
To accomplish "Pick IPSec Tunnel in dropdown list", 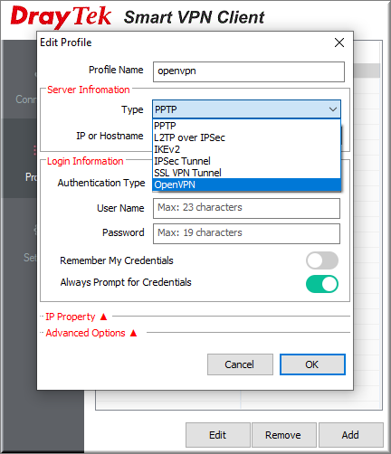I will point(247,161).
